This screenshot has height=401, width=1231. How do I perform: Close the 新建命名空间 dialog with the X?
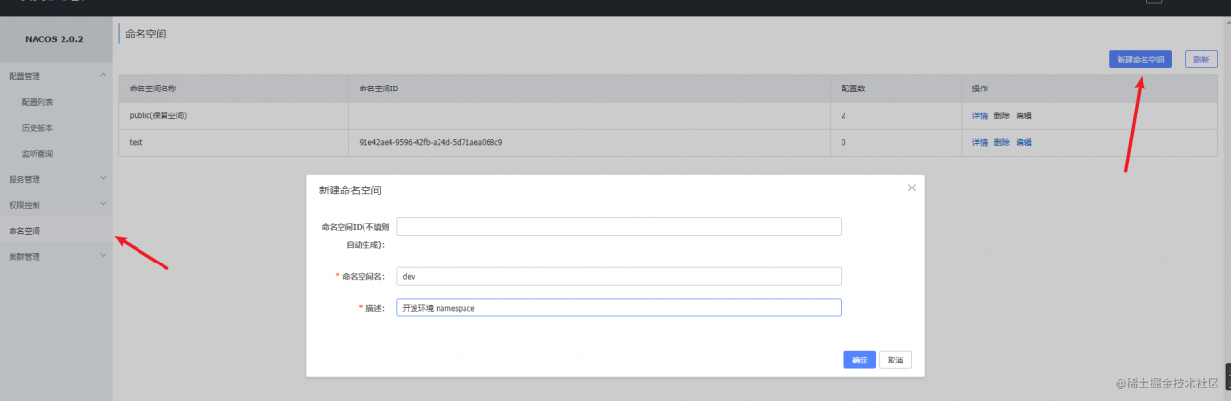click(x=911, y=188)
